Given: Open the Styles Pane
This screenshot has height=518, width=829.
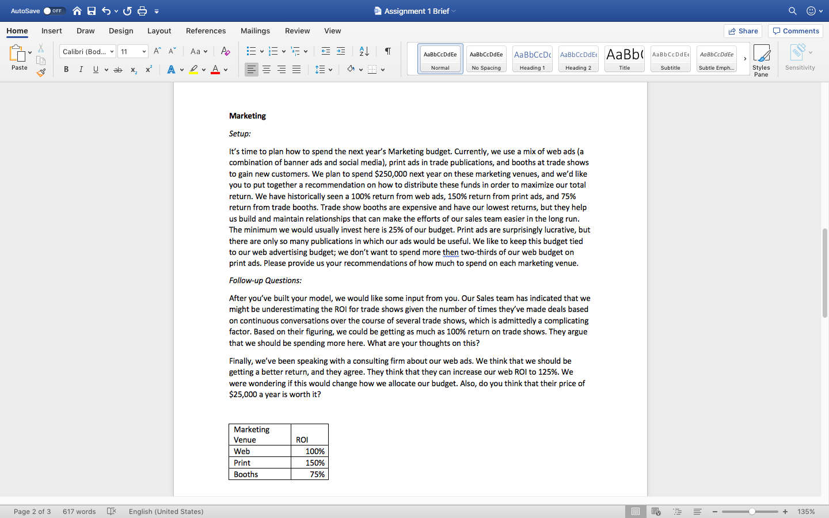Looking at the screenshot, I should coord(761,58).
